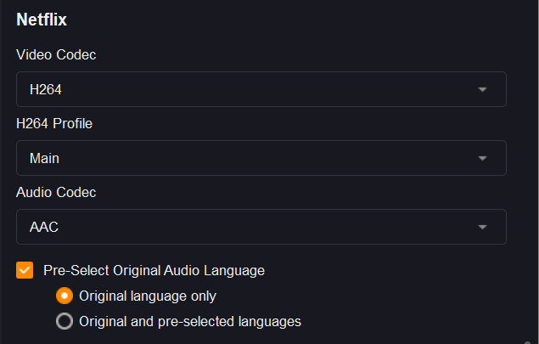Click the Video Codec dropdown arrow

tap(482, 89)
